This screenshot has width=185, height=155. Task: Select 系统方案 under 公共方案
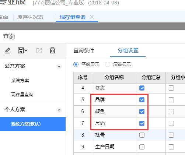[20, 81]
